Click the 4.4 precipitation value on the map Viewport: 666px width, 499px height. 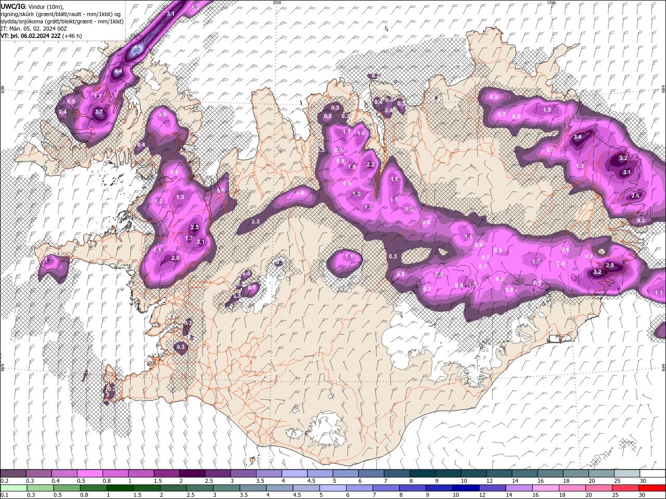(x=118, y=72)
